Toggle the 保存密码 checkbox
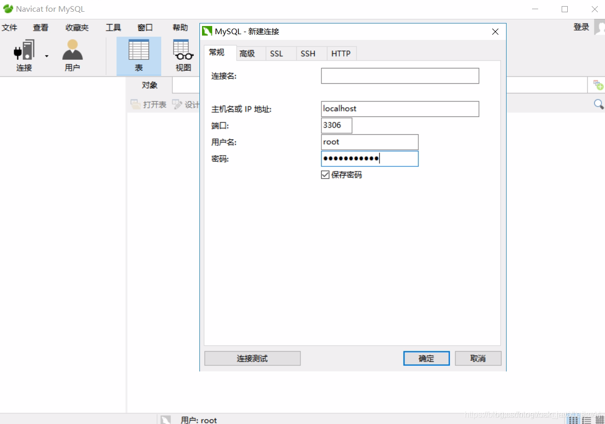Screen dimensions: 605x424 325,175
